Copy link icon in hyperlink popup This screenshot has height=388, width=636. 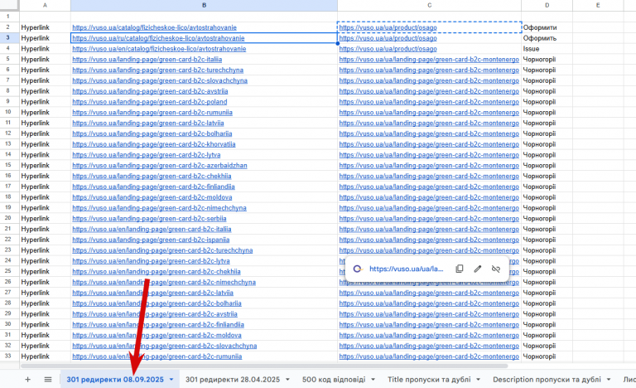point(459,269)
